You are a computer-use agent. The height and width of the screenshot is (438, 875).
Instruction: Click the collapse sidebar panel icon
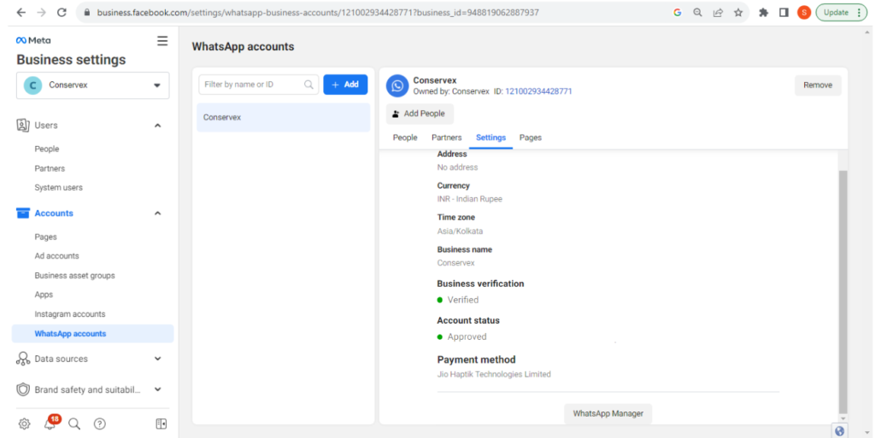click(161, 424)
